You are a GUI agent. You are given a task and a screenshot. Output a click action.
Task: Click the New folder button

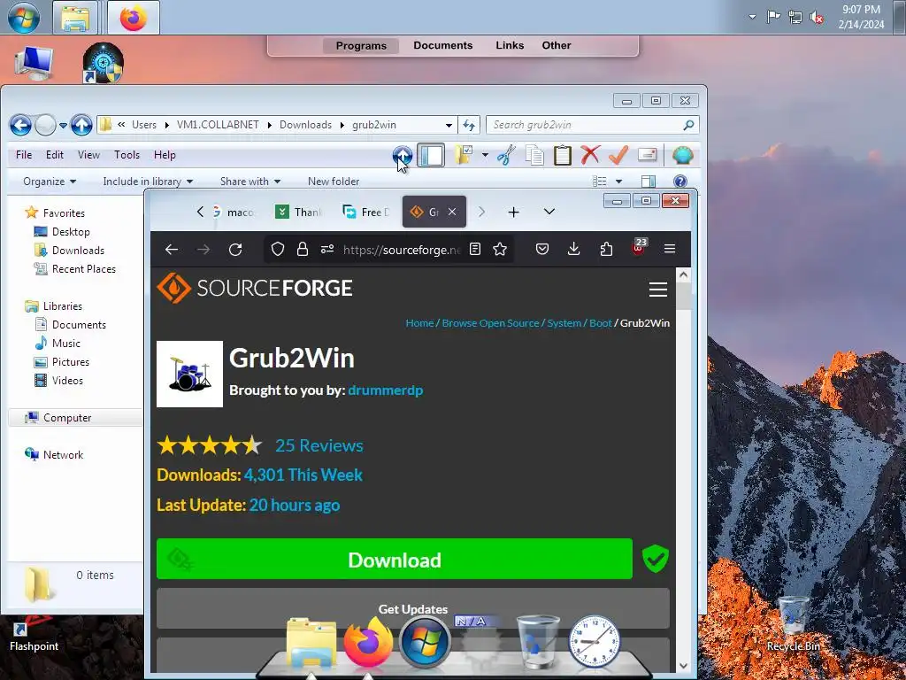pyautogui.click(x=334, y=182)
